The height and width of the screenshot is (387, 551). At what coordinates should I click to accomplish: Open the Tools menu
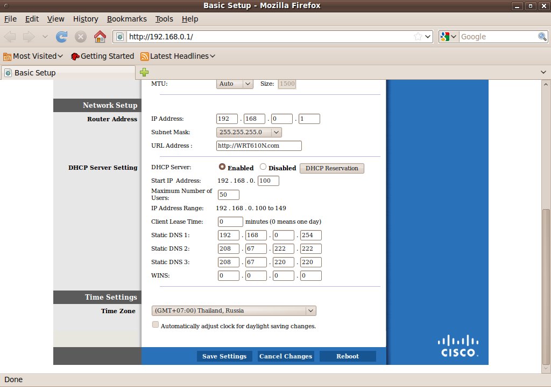pyautogui.click(x=164, y=19)
